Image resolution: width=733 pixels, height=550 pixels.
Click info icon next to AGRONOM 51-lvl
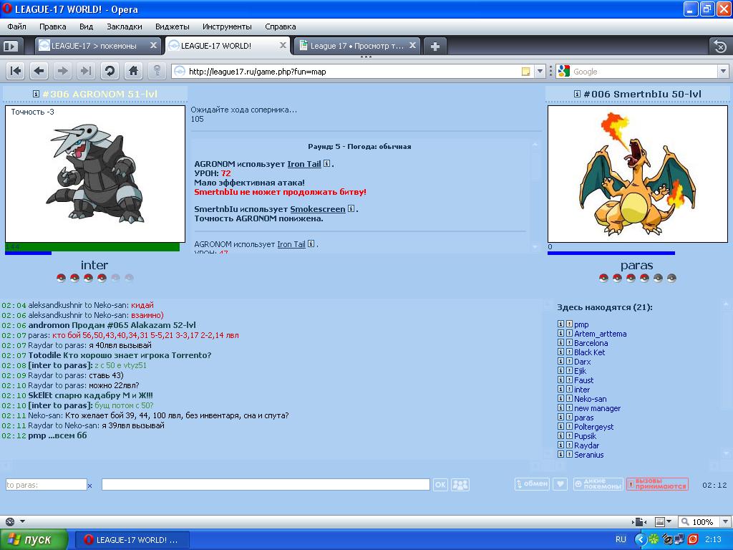coord(36,94)
